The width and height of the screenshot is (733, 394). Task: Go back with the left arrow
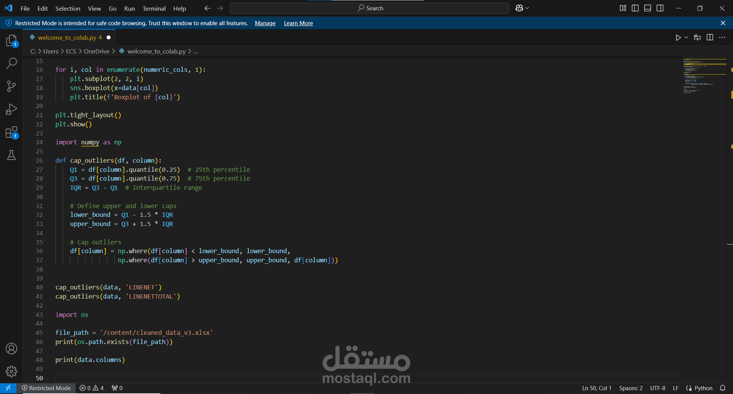(207, 8)
